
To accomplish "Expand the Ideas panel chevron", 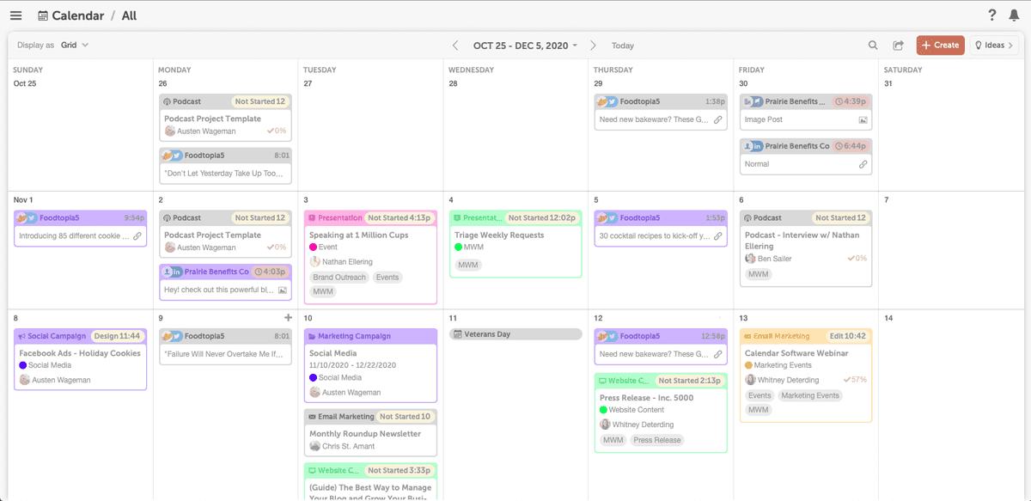I will click(1009, 45).
